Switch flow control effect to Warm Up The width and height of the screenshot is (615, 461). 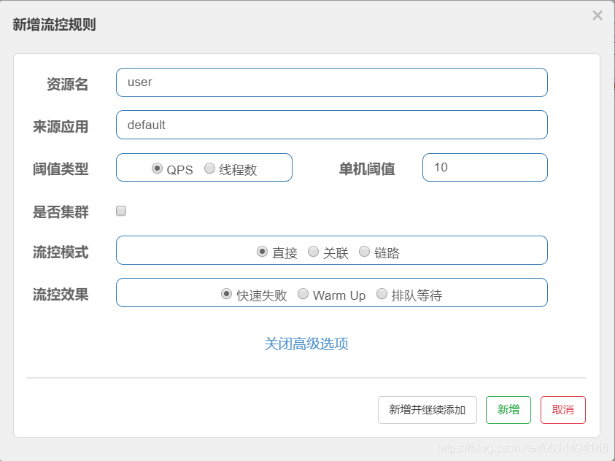click(x=303, y=294)
